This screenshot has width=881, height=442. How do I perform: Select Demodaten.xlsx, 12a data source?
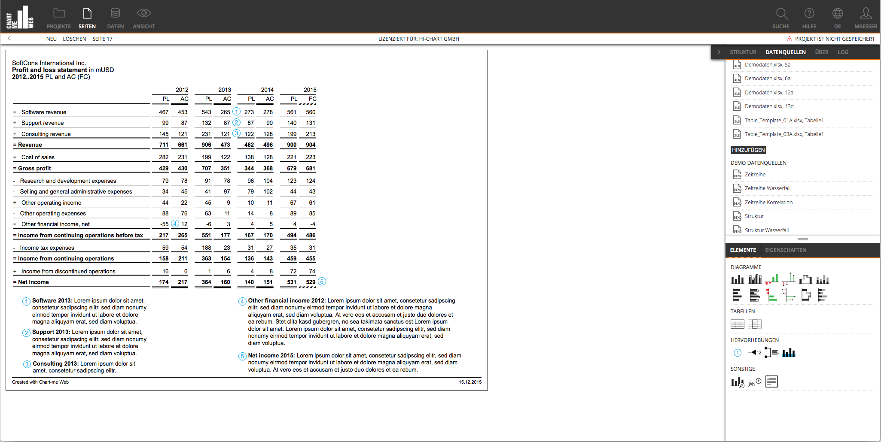(x=768, y=92)
